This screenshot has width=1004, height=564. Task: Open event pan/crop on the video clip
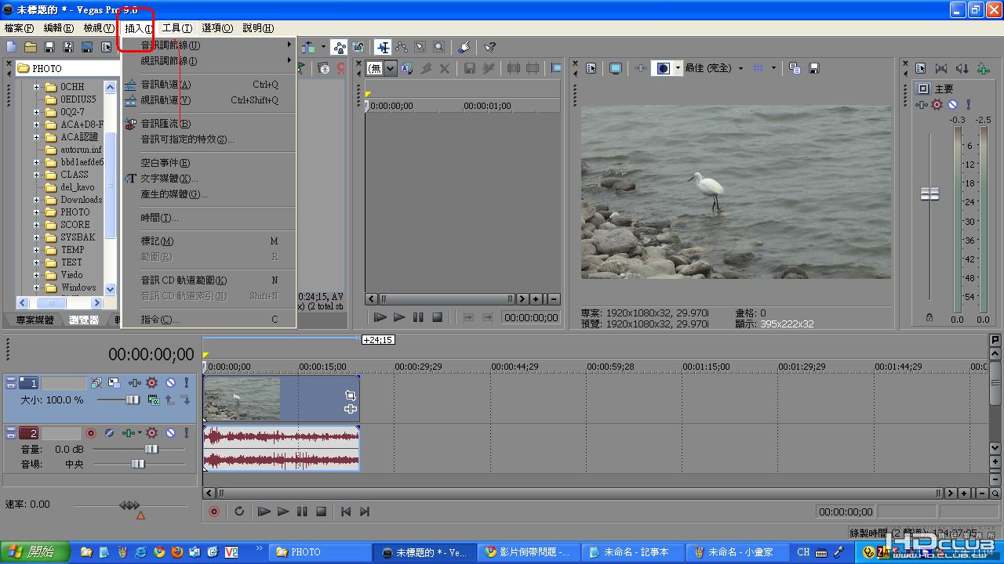[x=350, y=396]
